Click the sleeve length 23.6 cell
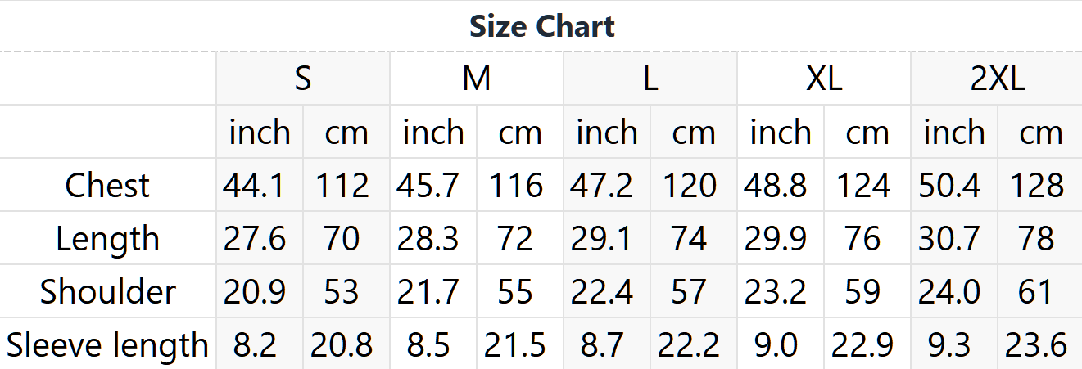Screen dimensions: 1082x369 tap(1040, 344)
